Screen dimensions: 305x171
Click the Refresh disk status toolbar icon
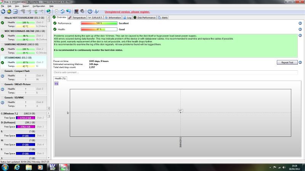pos(3,12)
